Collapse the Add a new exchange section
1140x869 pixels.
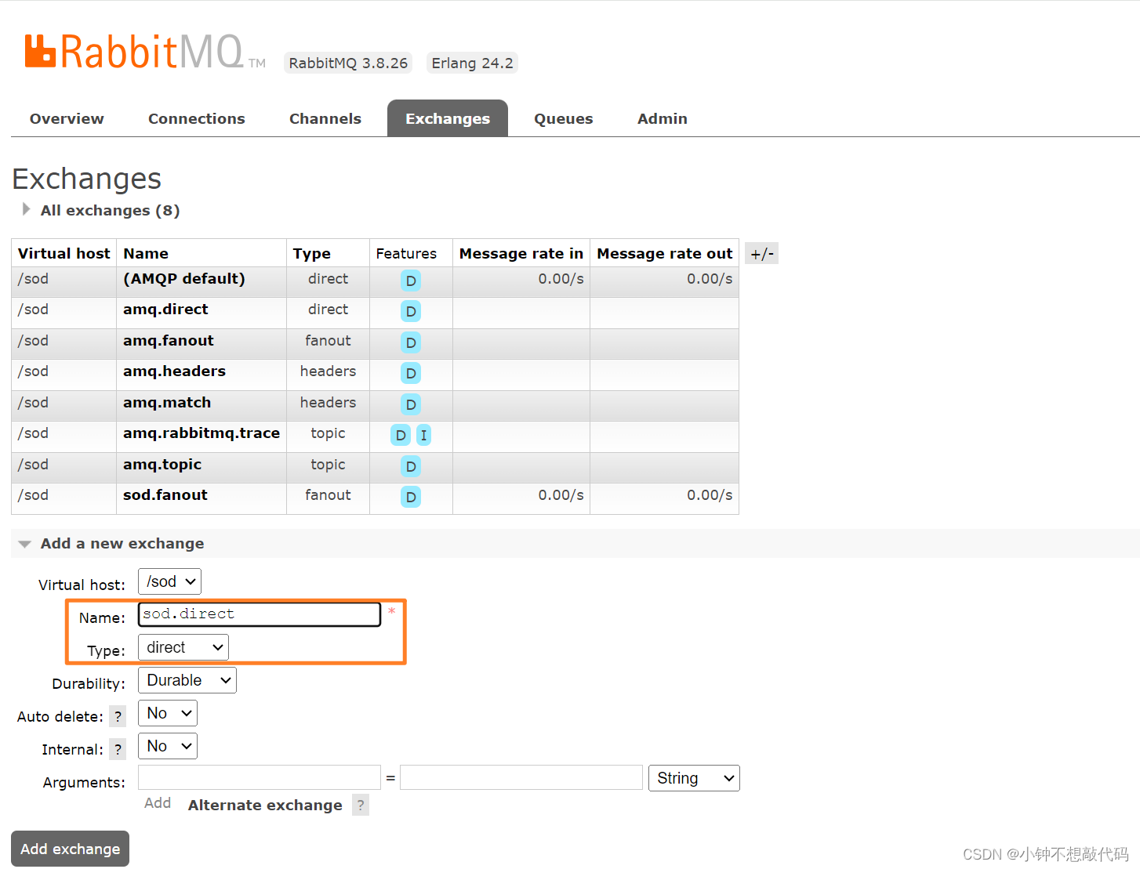[x=122, y=543]
